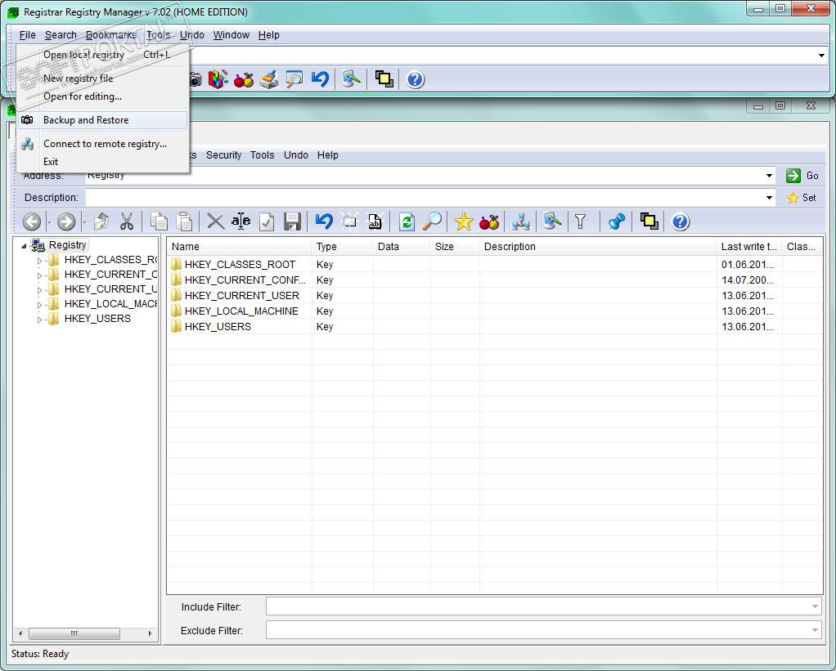Click the inner toolbar Help question mark
The height and width of the screenshot is (671, 836).
(x=681, y=221)
